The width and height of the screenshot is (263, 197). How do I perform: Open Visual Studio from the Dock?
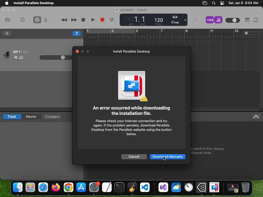(163, 187)
